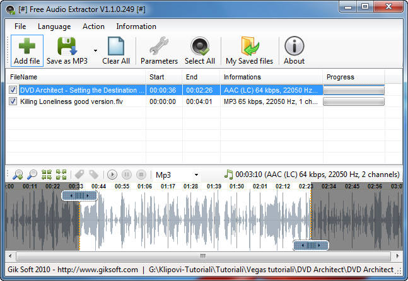Click the zoom out magnifier icon
The width and height of the screenshot is (408, 281).
tap(32, 175)
